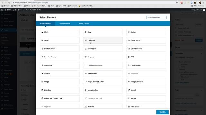Insert the Chart element
This screenshot has width=206, height=115.
[x=60, y=40]
